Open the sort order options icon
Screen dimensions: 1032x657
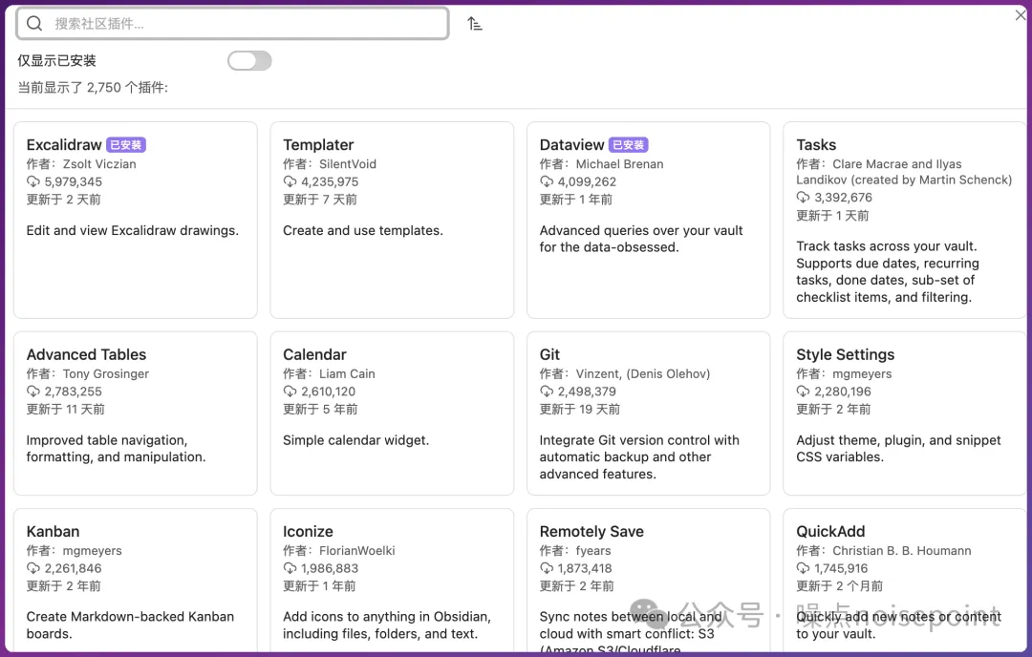click(x=475, y=24)
